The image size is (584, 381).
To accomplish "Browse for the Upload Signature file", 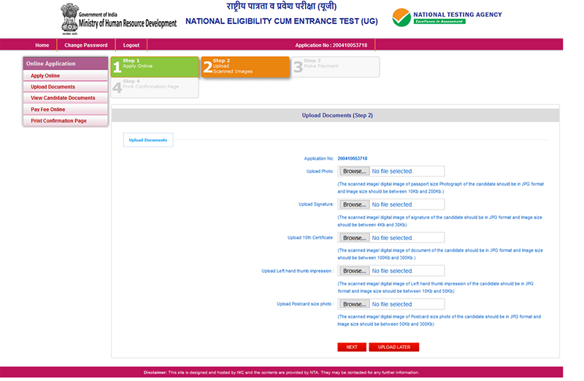I will coord(354,204).
